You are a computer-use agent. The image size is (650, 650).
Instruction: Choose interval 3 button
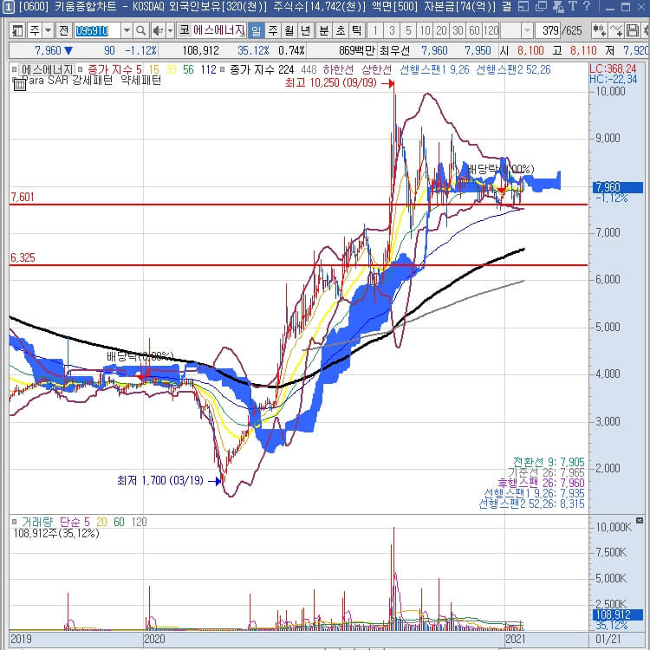(x=392, y=30)
